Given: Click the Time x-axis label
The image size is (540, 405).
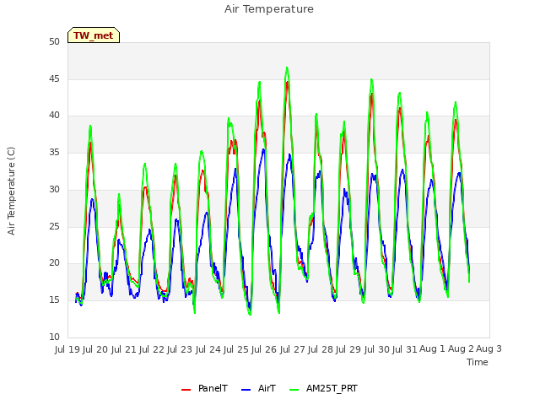Looking at the screenshot, I should [477, 362].
